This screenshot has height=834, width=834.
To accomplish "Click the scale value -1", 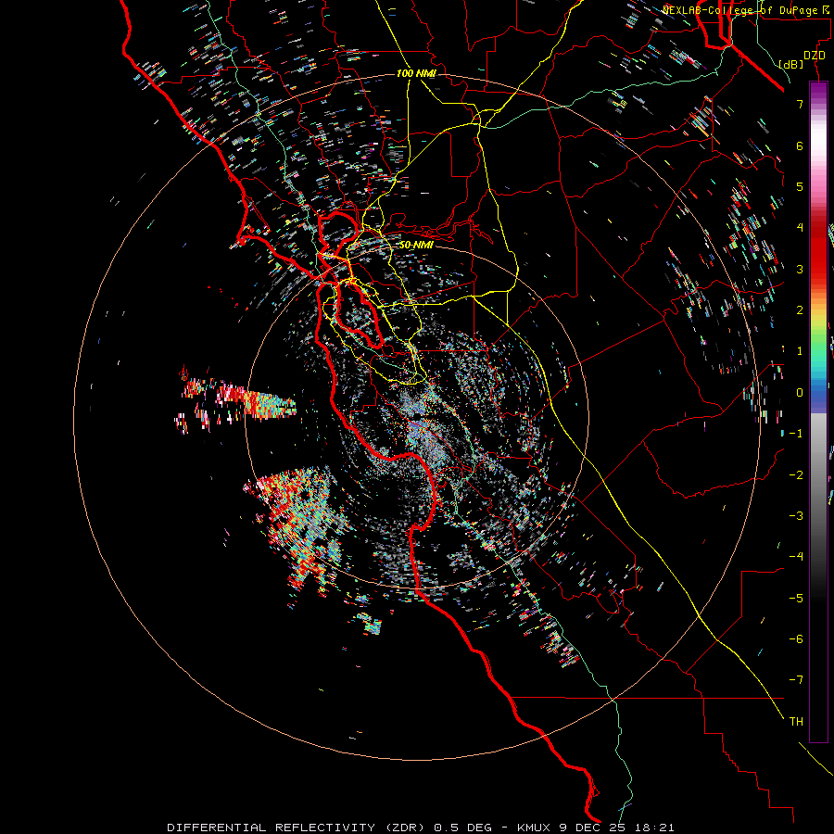I will tap(796, 434).
